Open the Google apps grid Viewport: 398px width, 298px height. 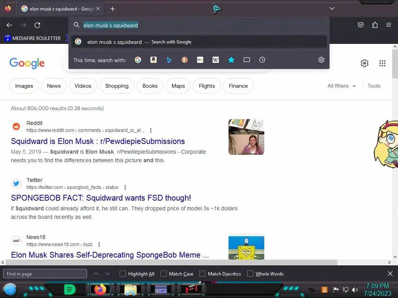pos(382,63)
